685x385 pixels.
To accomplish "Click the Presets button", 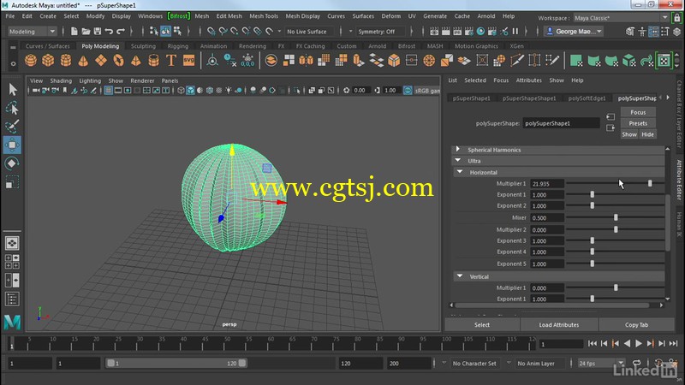I will coord(638,123).
